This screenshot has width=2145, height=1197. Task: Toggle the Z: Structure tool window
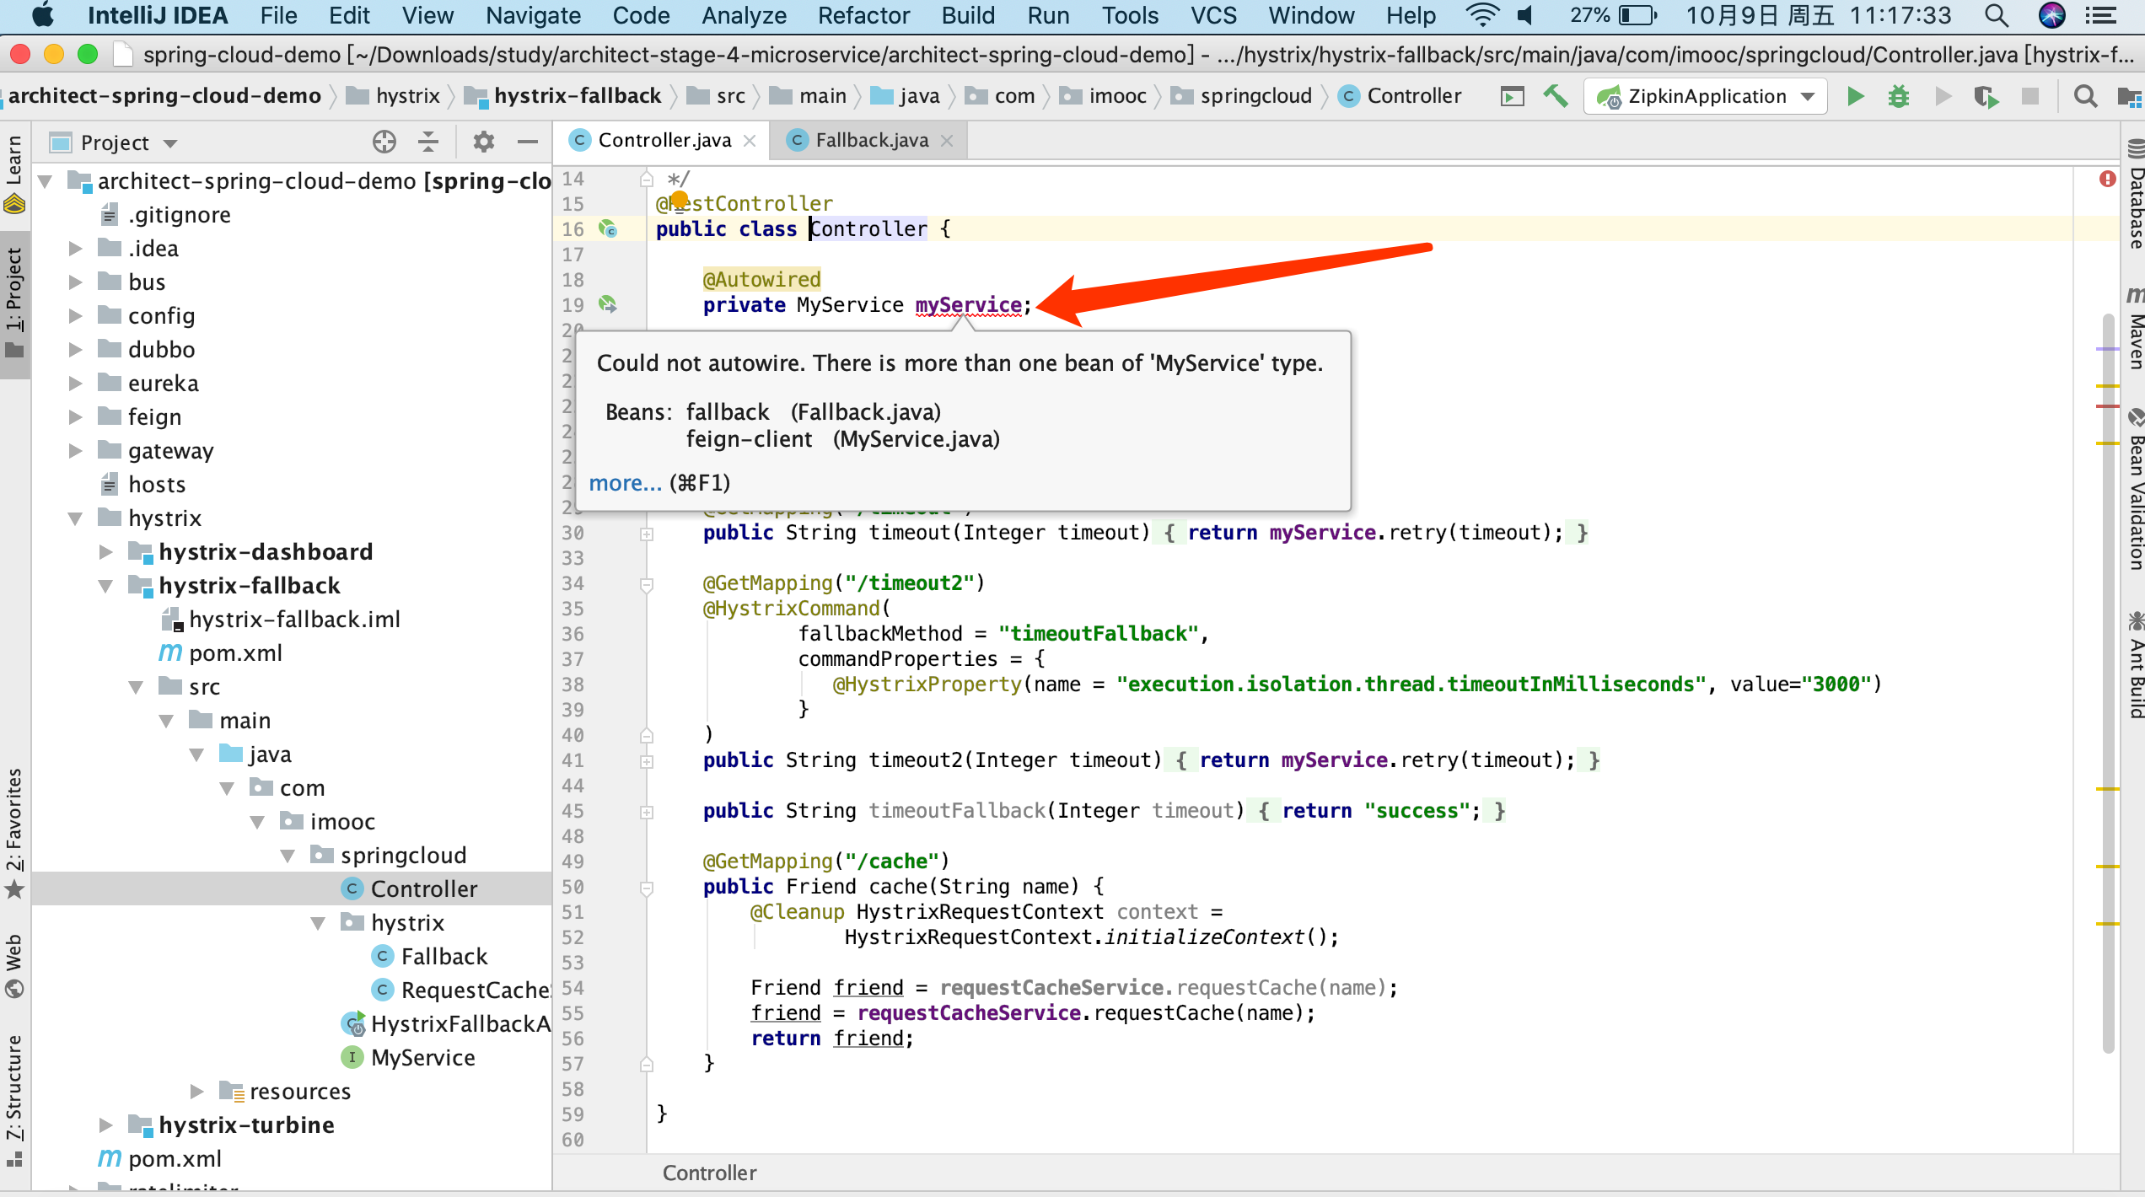click(14, 1100)
